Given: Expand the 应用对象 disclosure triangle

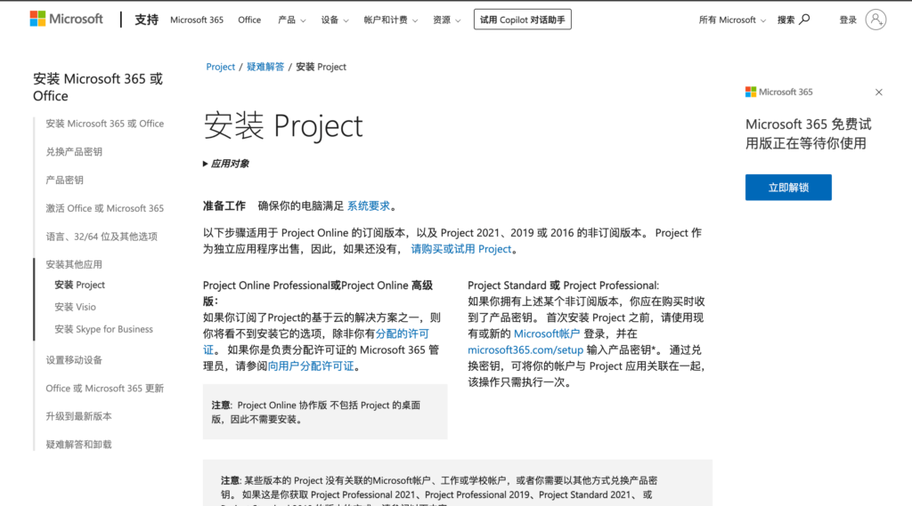Looking at the screenshot, I should (x=206, y=164).
